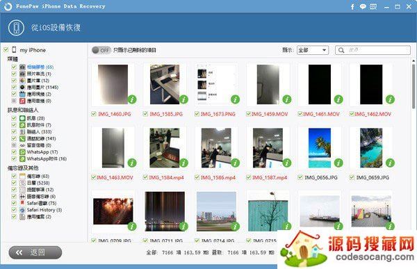This screenshot has width=417, height=269.
Task: Open the Photo Stream icon with count (1)
Action: point(23,74)
